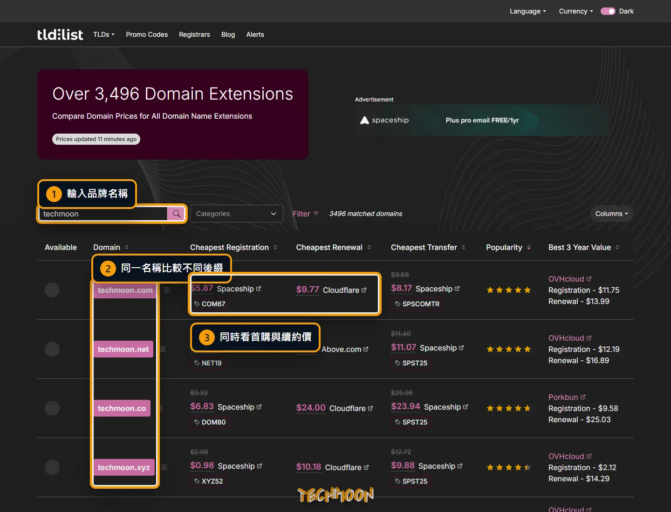Click the Spaceship logo in the advertisement
The height and width of the screenshot is (512, 671).
[384, 120]
